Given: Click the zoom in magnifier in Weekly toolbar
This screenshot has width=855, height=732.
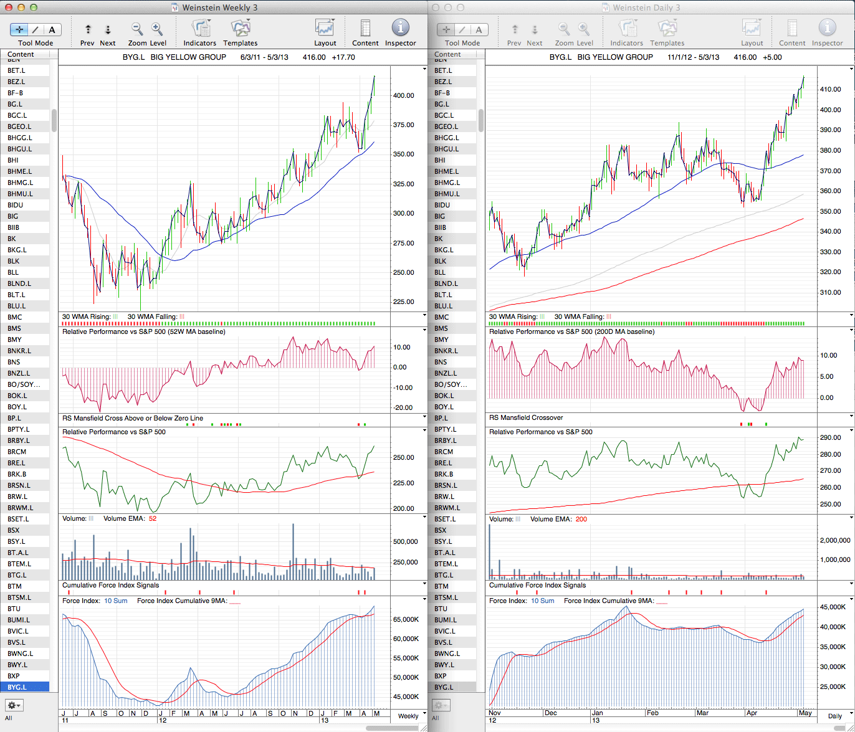Looking at the screenshot, I should point(157,29).
